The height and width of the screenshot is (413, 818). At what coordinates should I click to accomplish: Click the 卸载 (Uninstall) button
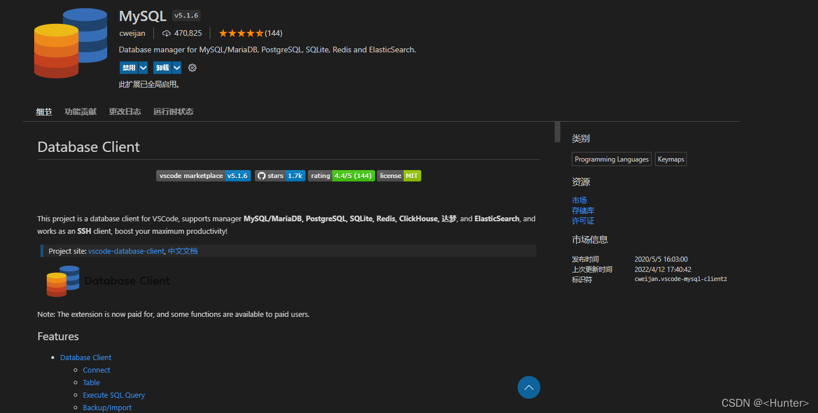(x=162, y=68)
